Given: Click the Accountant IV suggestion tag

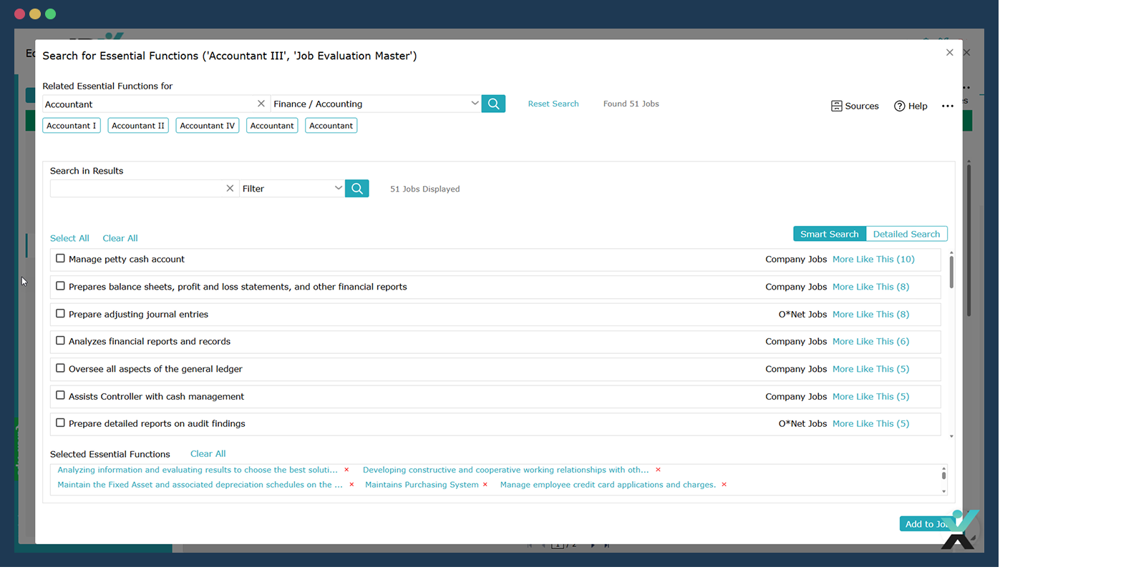Looking at the screenshot, I should 207,126.
